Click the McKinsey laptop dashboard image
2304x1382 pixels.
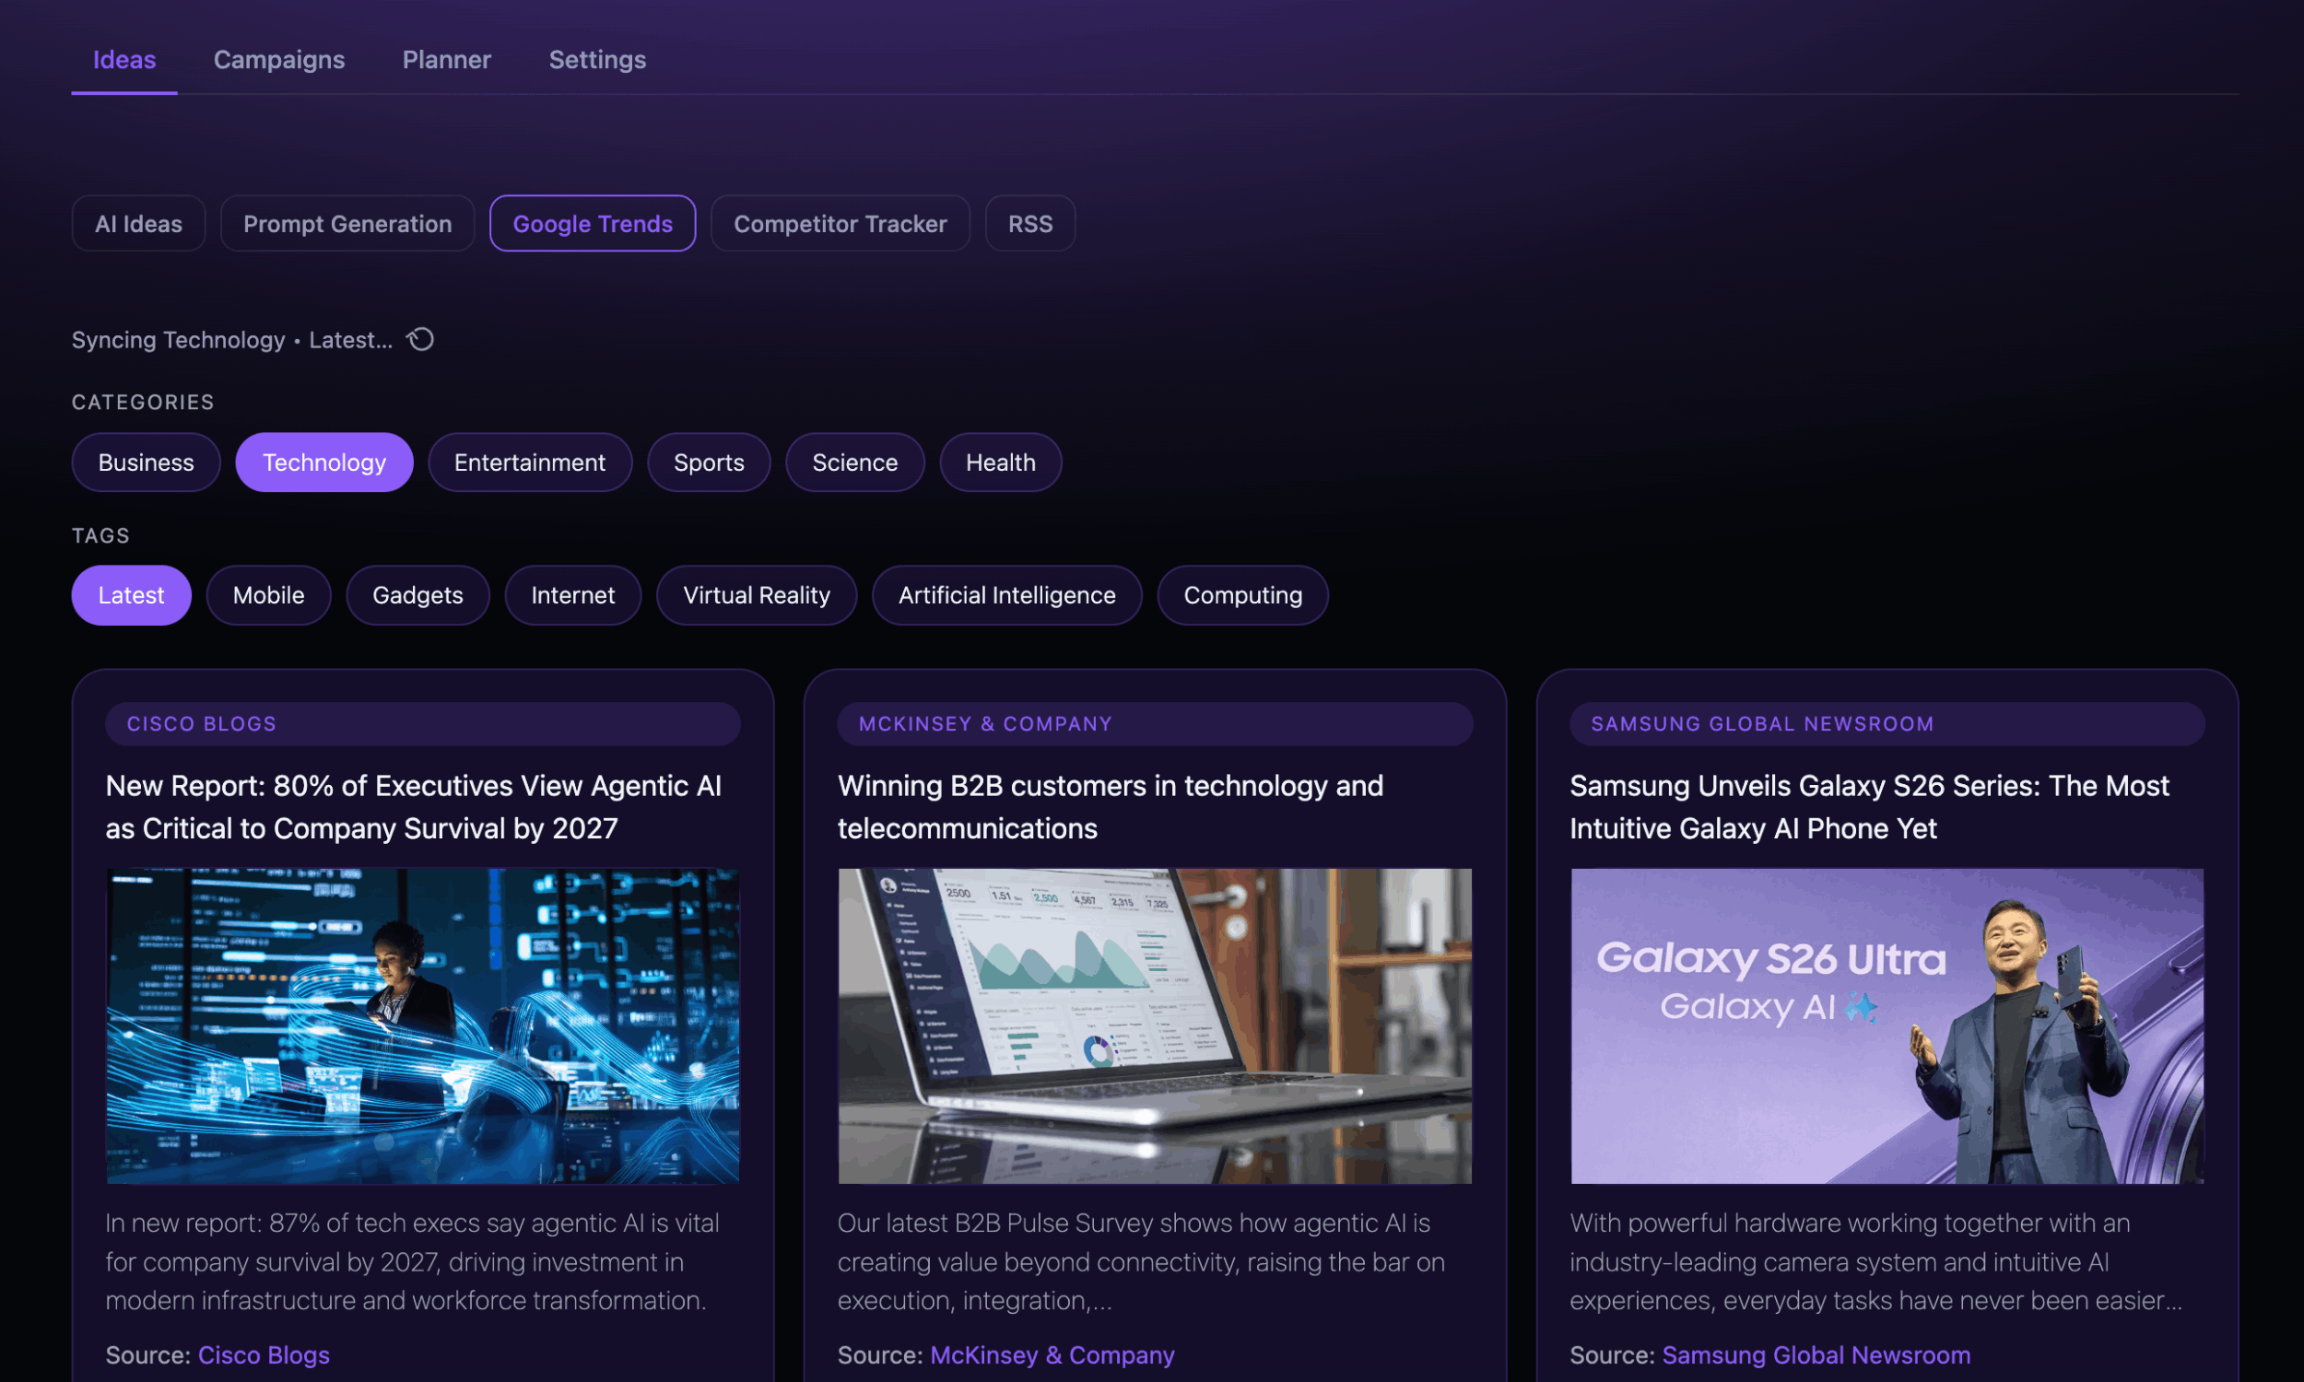(x=1155, y=1026)
